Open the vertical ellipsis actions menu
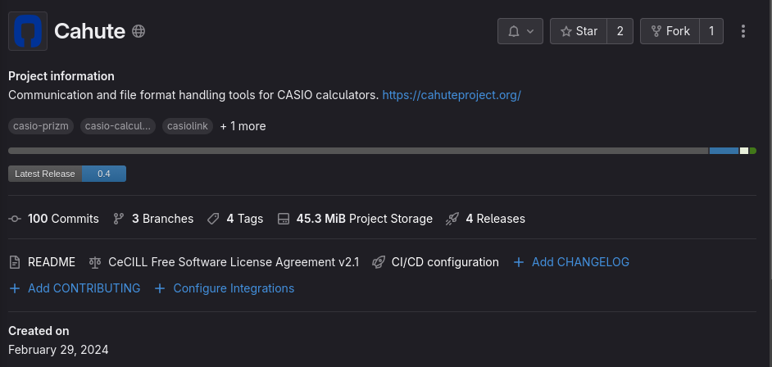 pos(743,31)
